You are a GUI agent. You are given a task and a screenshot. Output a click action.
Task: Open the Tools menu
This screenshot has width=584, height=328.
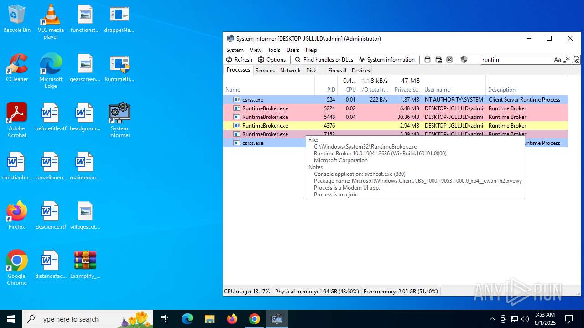tap(274, 50)
